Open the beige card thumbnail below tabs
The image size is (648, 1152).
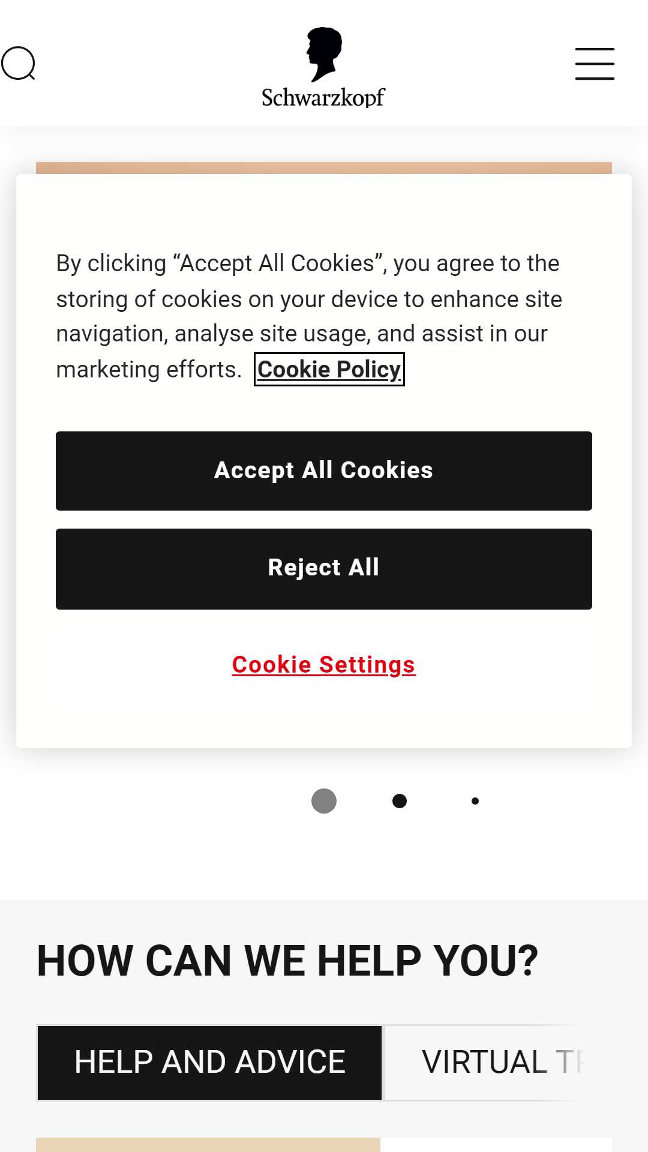pos(208,1145)
